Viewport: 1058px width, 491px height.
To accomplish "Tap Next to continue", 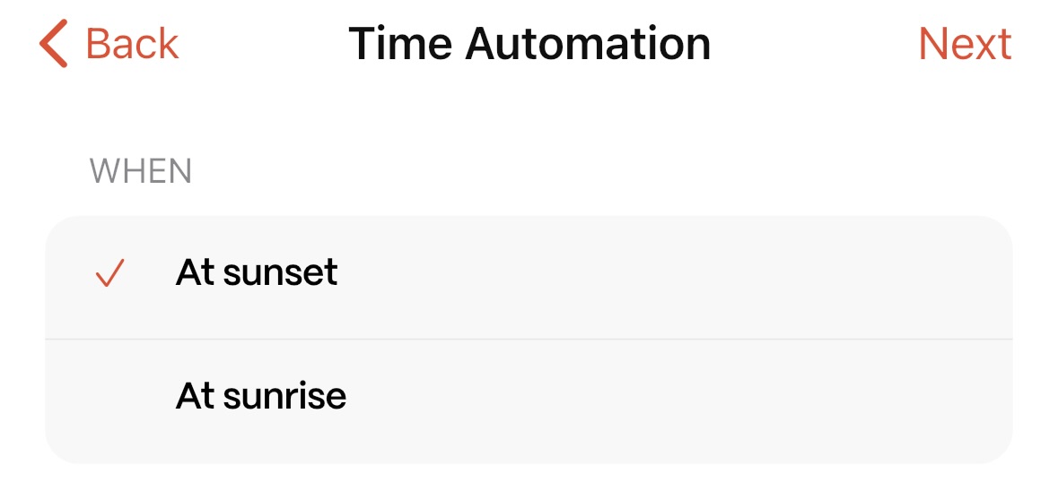I will click(x=965, y=44).
